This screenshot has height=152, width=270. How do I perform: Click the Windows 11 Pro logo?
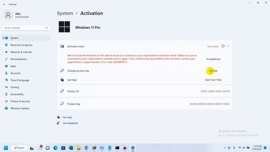[64, 27]
